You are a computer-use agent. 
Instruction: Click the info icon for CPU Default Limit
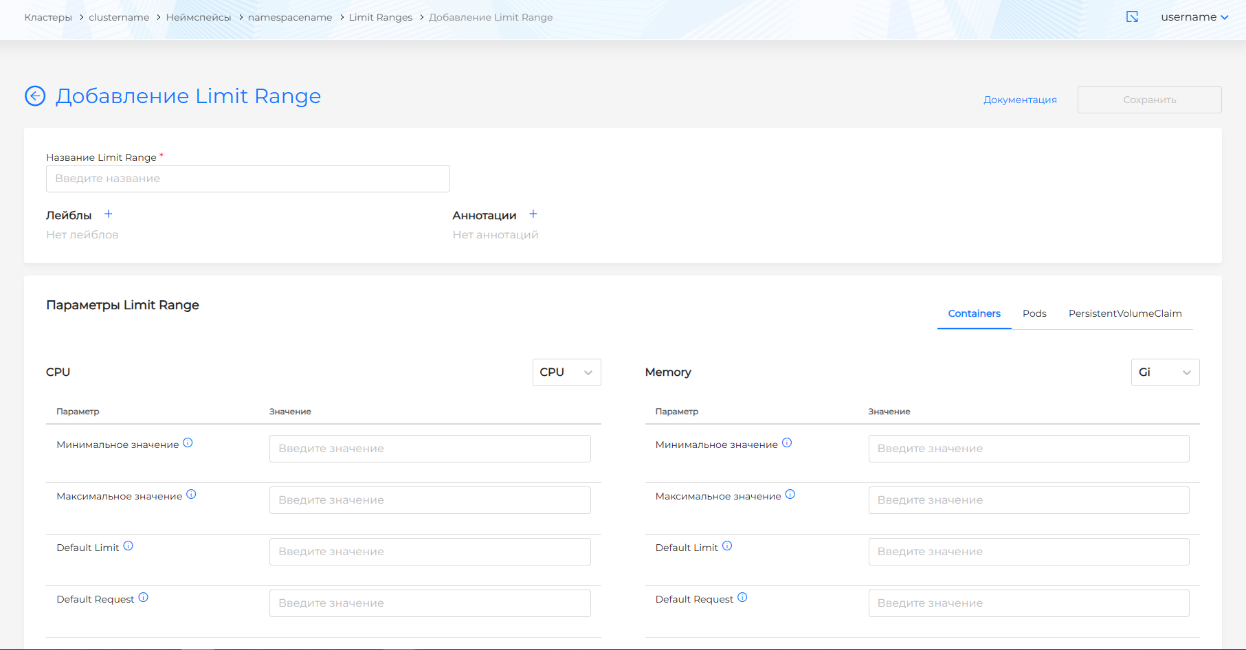coord(129,546)
